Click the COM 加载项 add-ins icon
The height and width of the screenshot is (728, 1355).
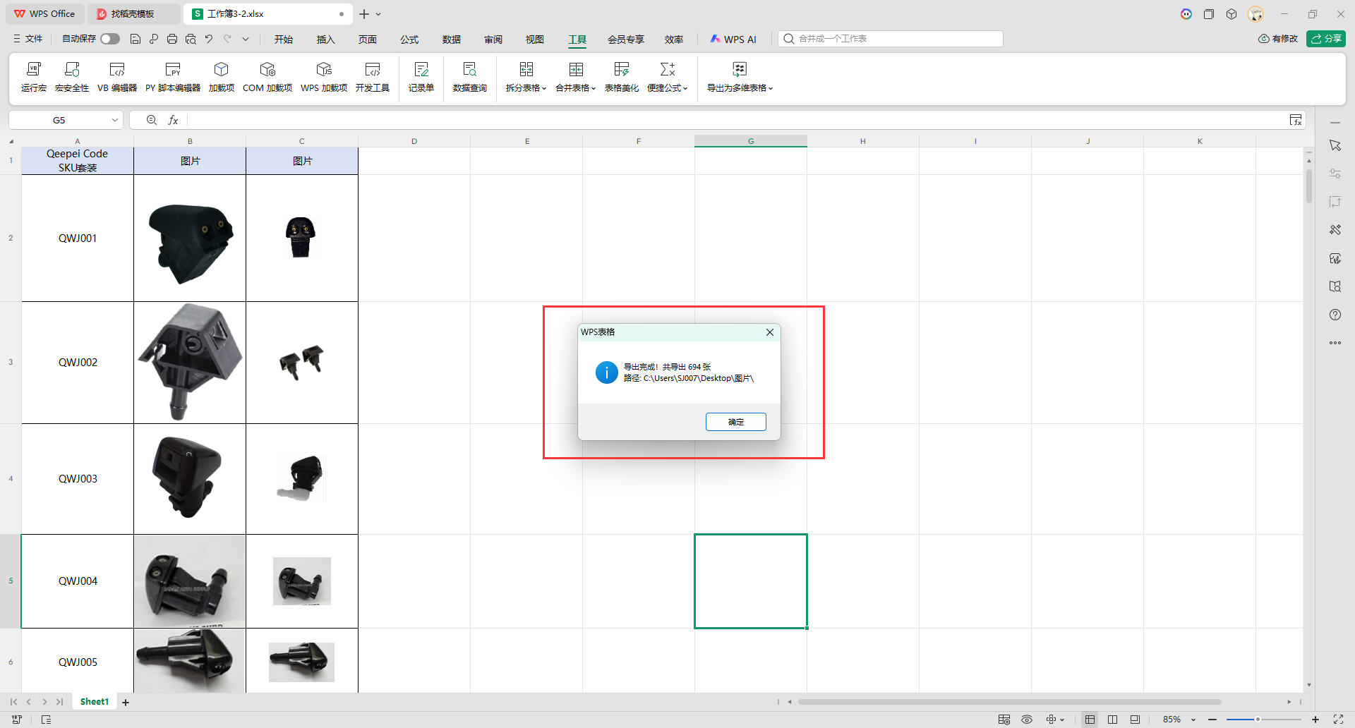click(267, 76)
